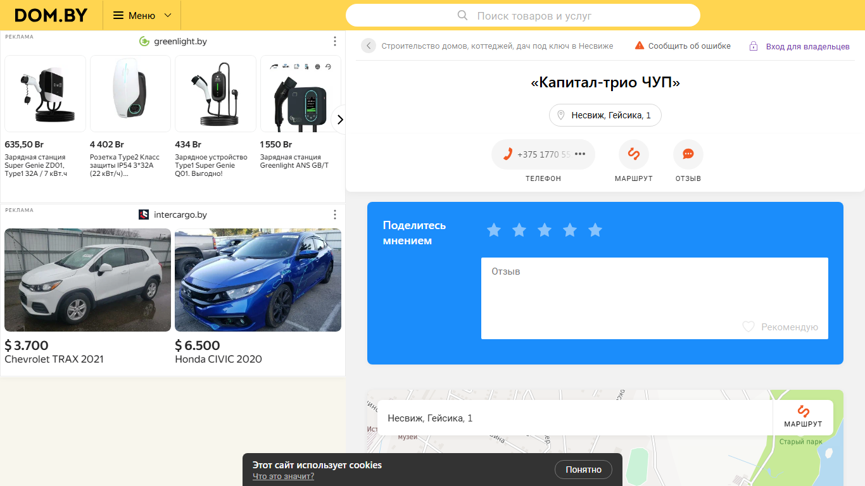Accept cookies with Понятно button
Image resolution: width=865 pixels, height=486 pixels.
[583, 470]
